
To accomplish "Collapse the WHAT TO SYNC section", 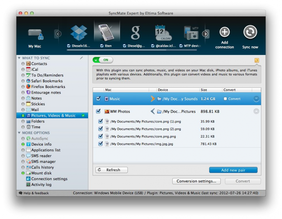I will point(19,58).
